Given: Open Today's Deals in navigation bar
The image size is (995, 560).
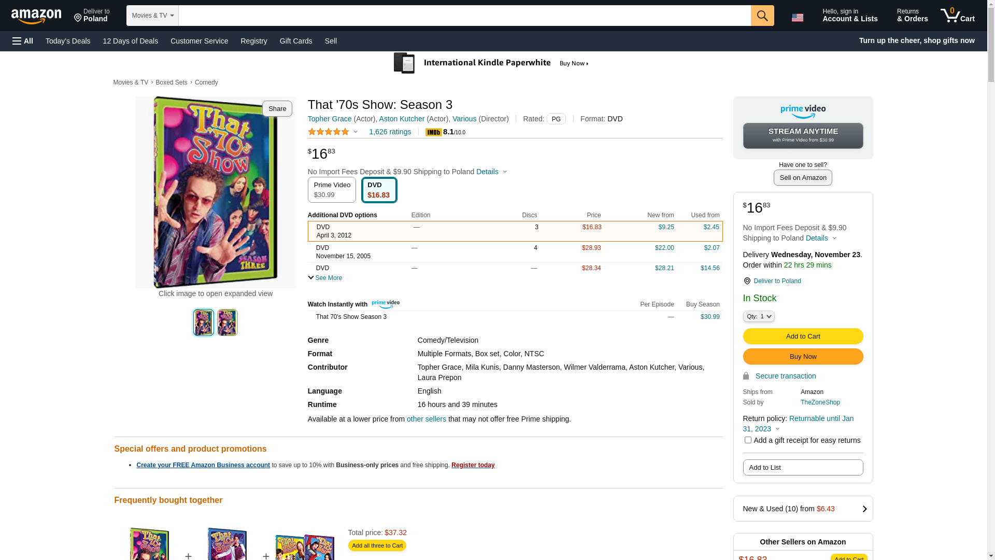Looking at the screenshot, I should point(68,41).
